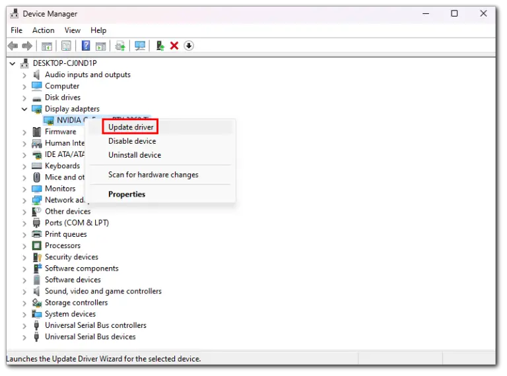507x376 pixels.
Task: Collapse the DESKTOP-CJ0ND1P root node
Action: coord(13,63)
